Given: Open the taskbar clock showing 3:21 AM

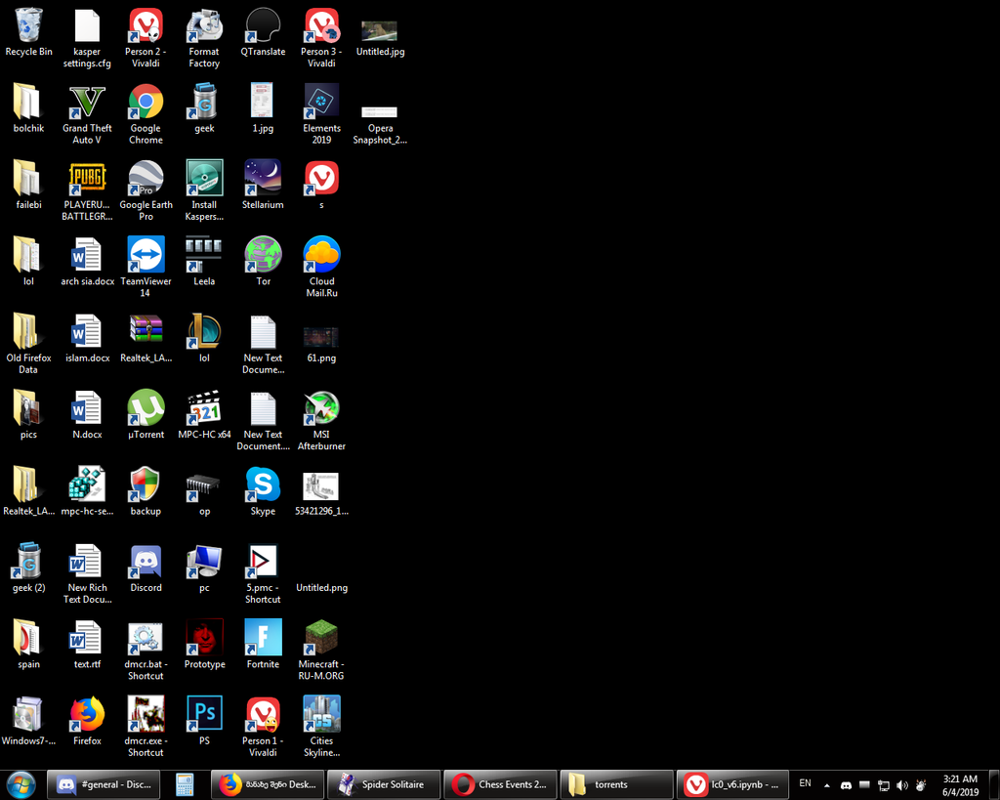Looking at the screenshot, I should 960,785.
